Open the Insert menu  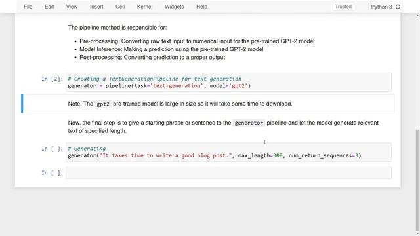pos(96,7)
